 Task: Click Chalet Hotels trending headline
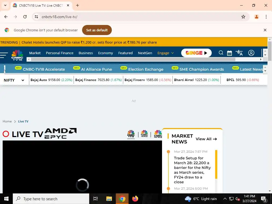(x=89, y=42)
